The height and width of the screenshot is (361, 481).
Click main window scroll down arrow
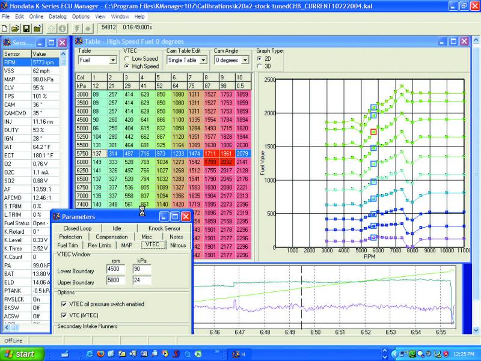click(x=476, y=330)
